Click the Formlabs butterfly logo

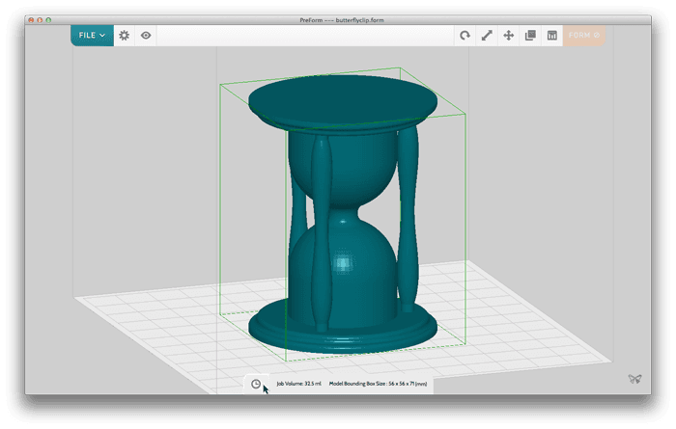[634, 381]
